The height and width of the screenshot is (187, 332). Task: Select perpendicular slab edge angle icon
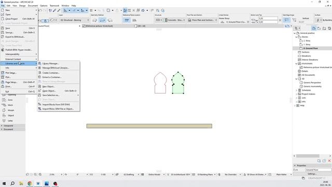coord(286,20)
